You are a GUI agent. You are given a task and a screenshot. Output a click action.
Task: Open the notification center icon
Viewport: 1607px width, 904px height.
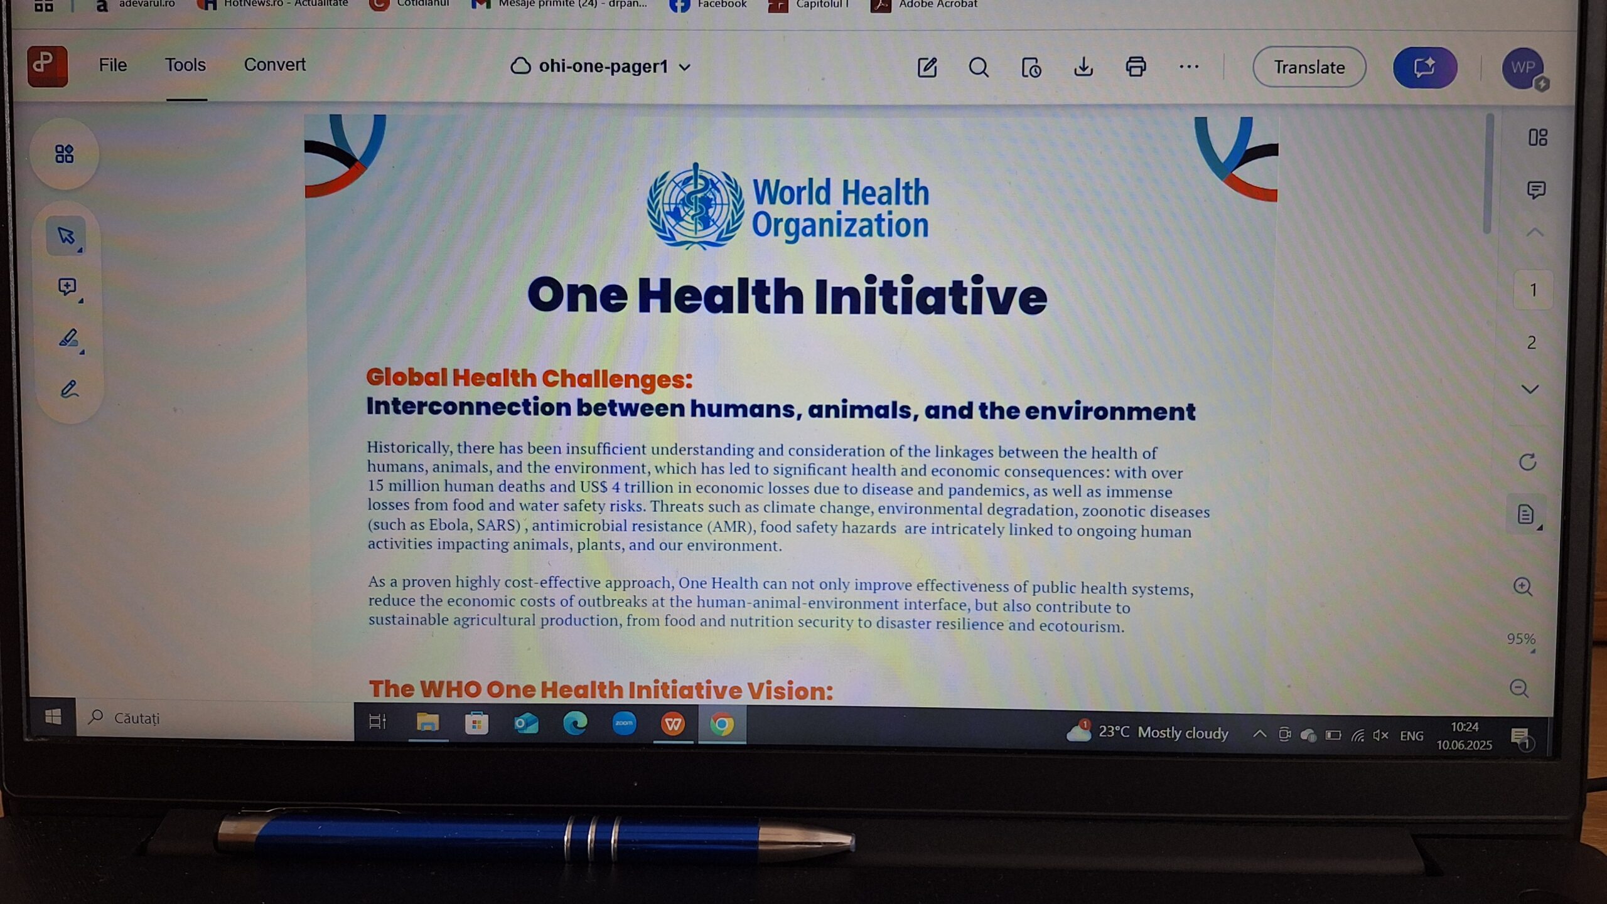click(1522, 737)
